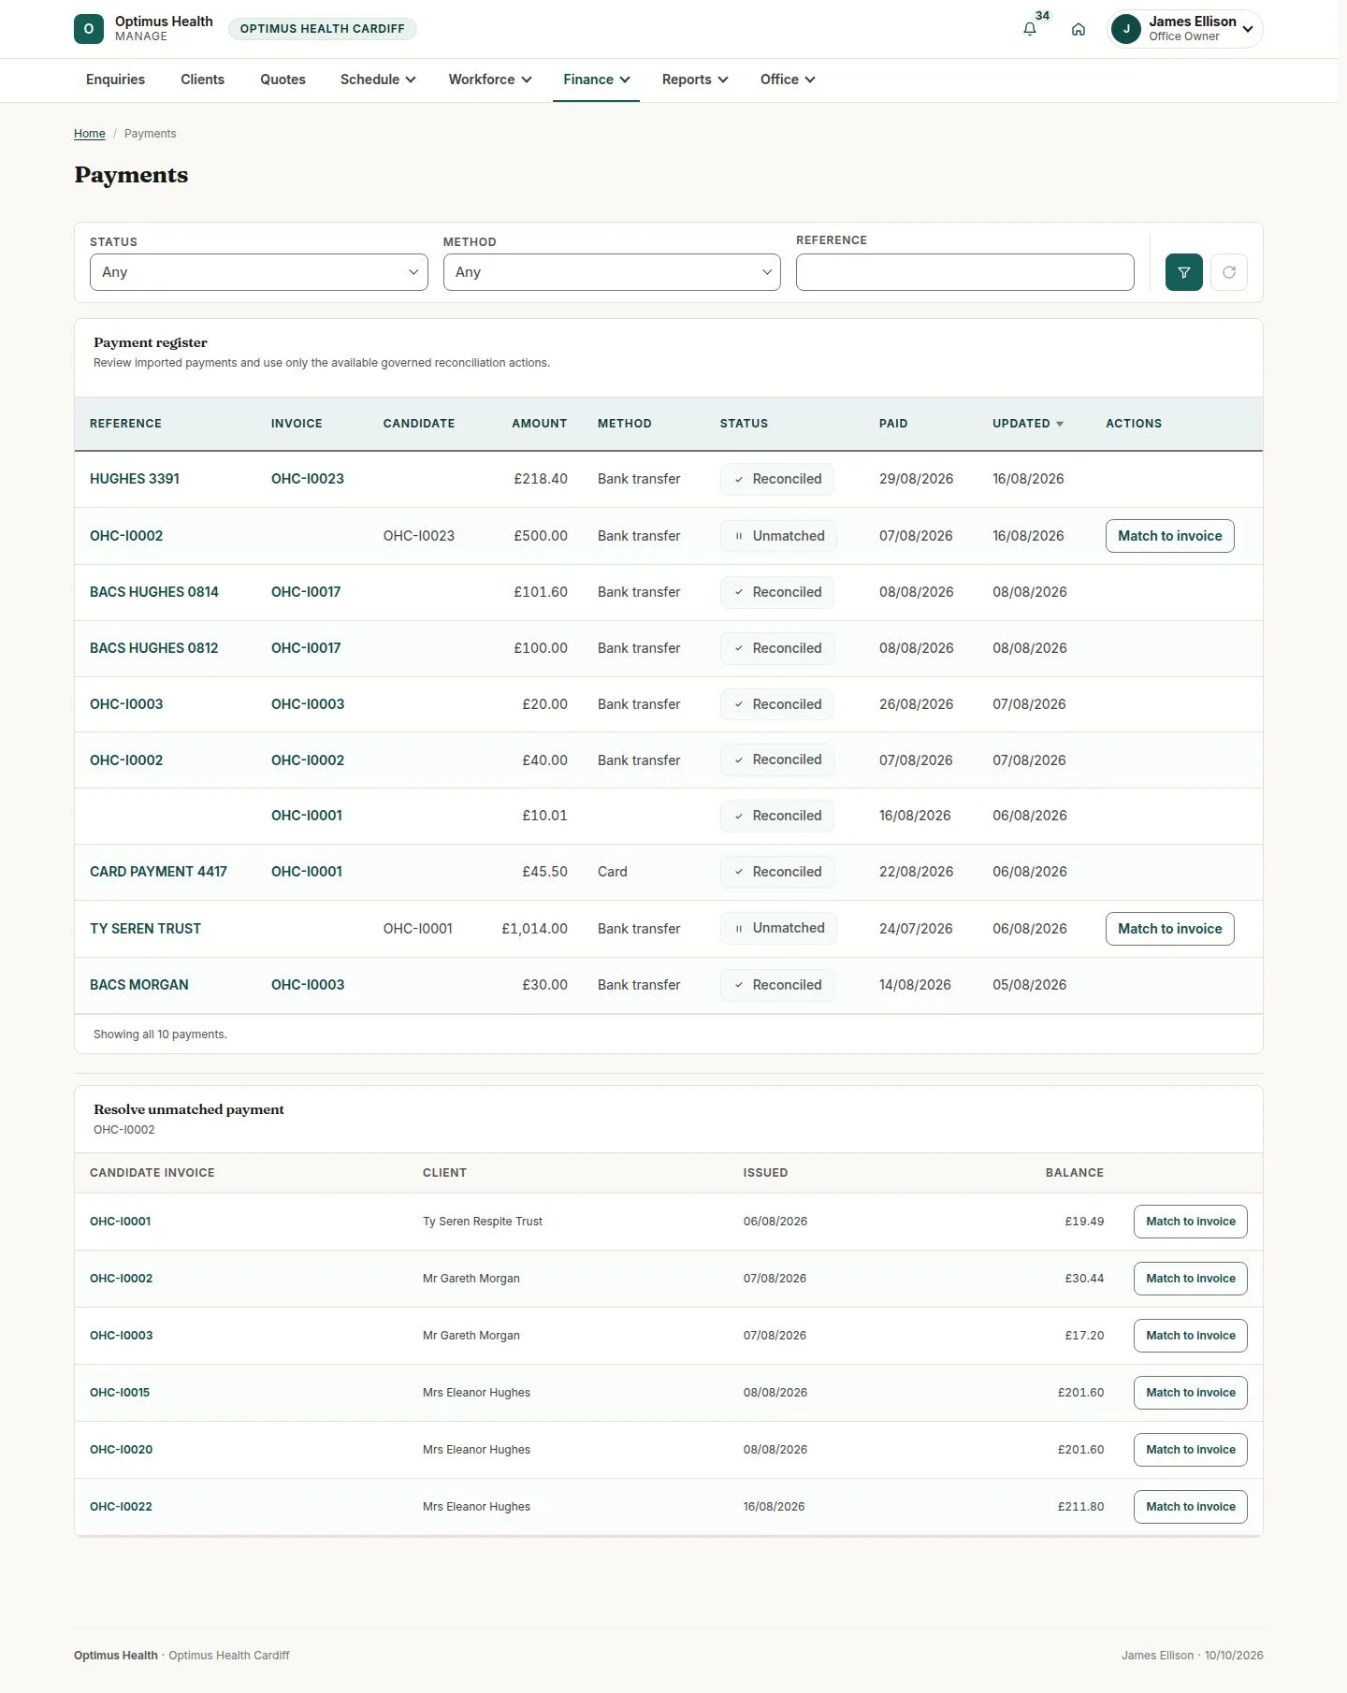
Task: Match to candidate invoice OHC-I0001
Action: [1190, 1222]
